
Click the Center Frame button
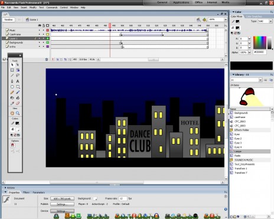click(53, 60)
